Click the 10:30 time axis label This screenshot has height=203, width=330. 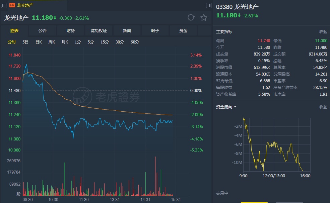pos(53,200)
